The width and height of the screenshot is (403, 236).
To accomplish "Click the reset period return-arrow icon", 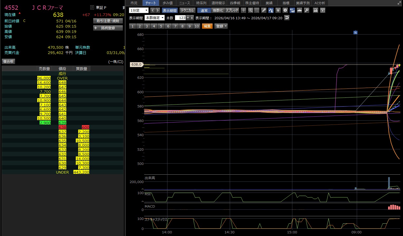I will pyautogui.click(x=287, y=18).
